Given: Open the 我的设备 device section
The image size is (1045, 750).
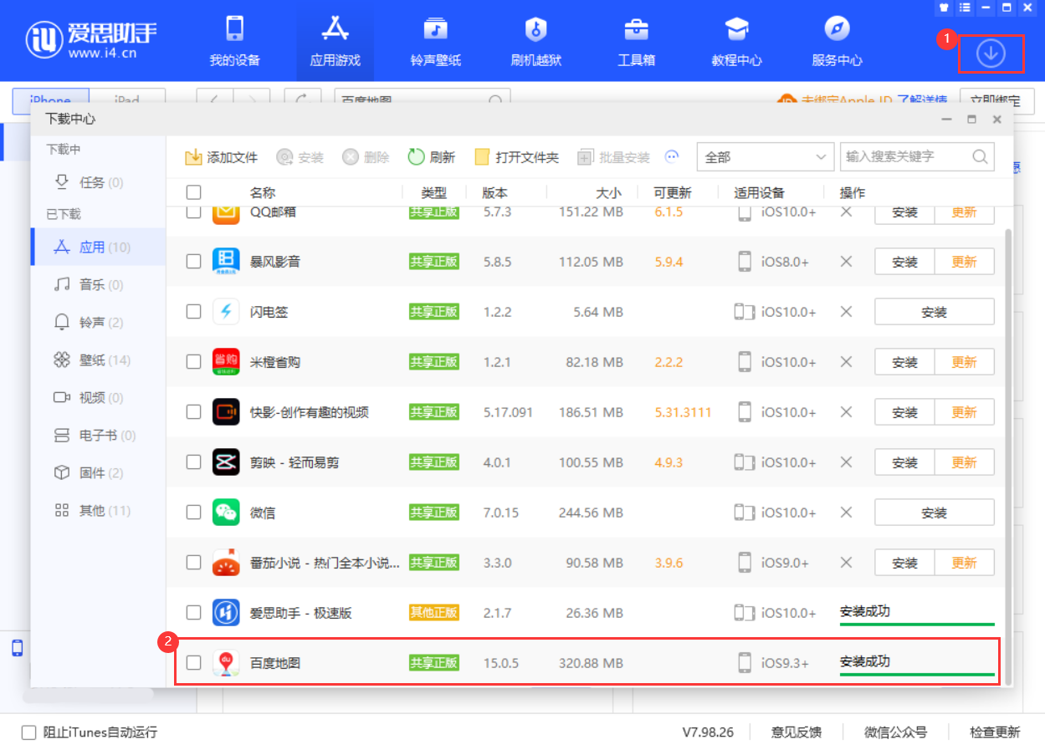Looking at the screenshot, I should [x=234, y=42].
